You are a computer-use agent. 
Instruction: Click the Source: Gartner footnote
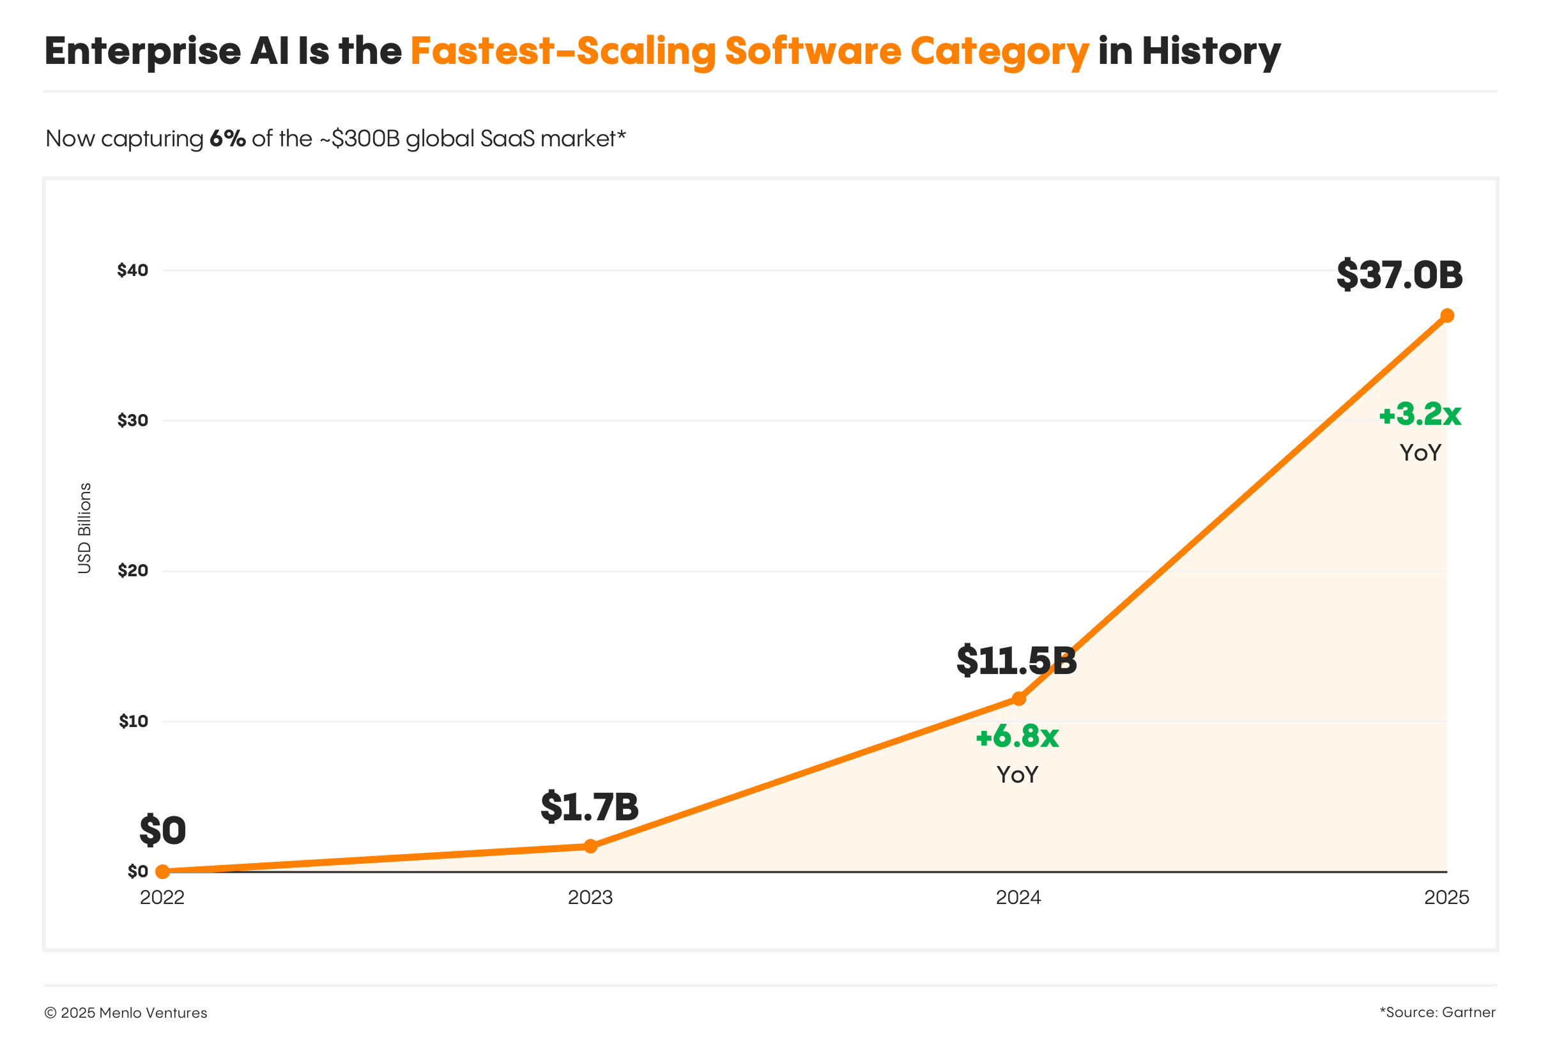[x=1437, y=1012]
